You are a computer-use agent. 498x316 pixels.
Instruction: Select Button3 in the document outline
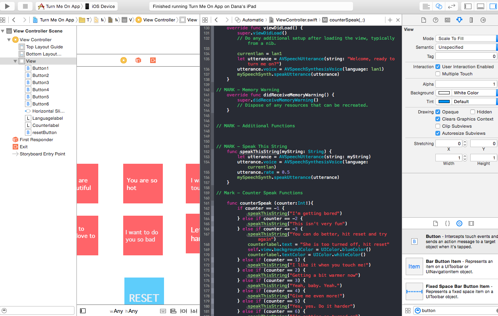pyautogui.click(x=40, y=82)
